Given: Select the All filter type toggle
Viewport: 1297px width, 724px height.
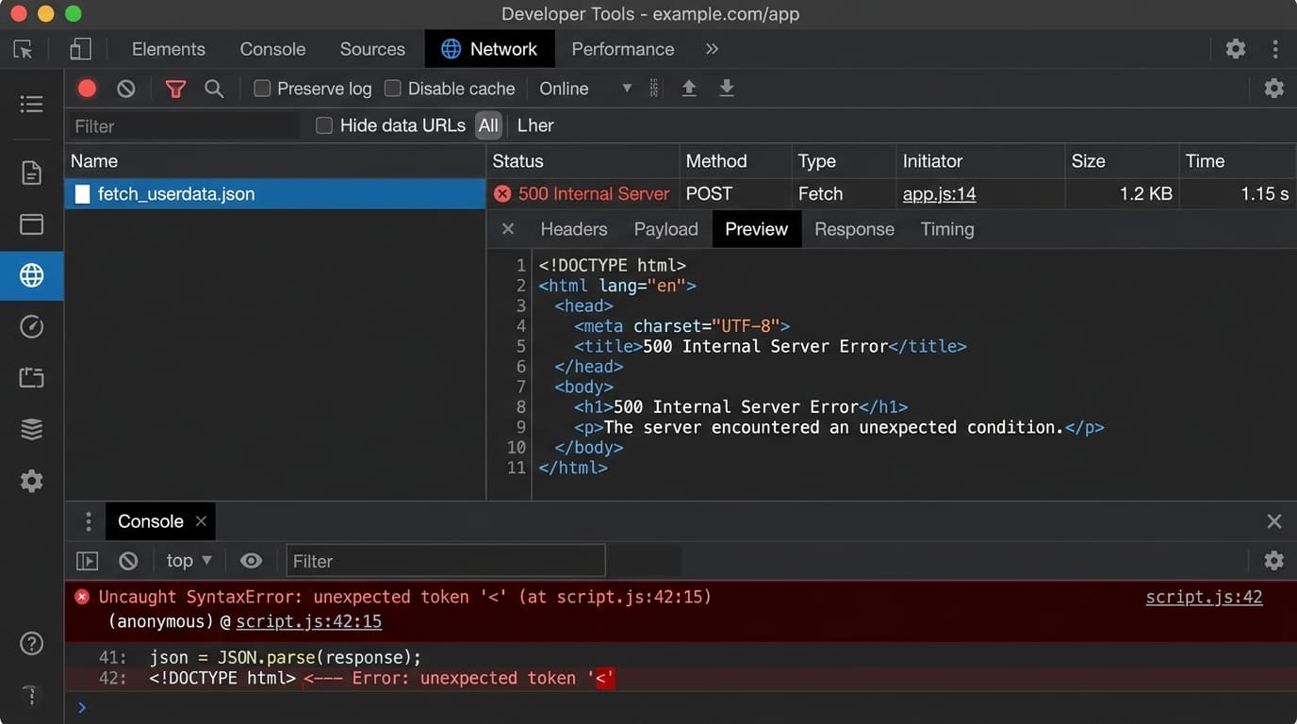Looking at the screenshot, I should click(x=488, y=125).
